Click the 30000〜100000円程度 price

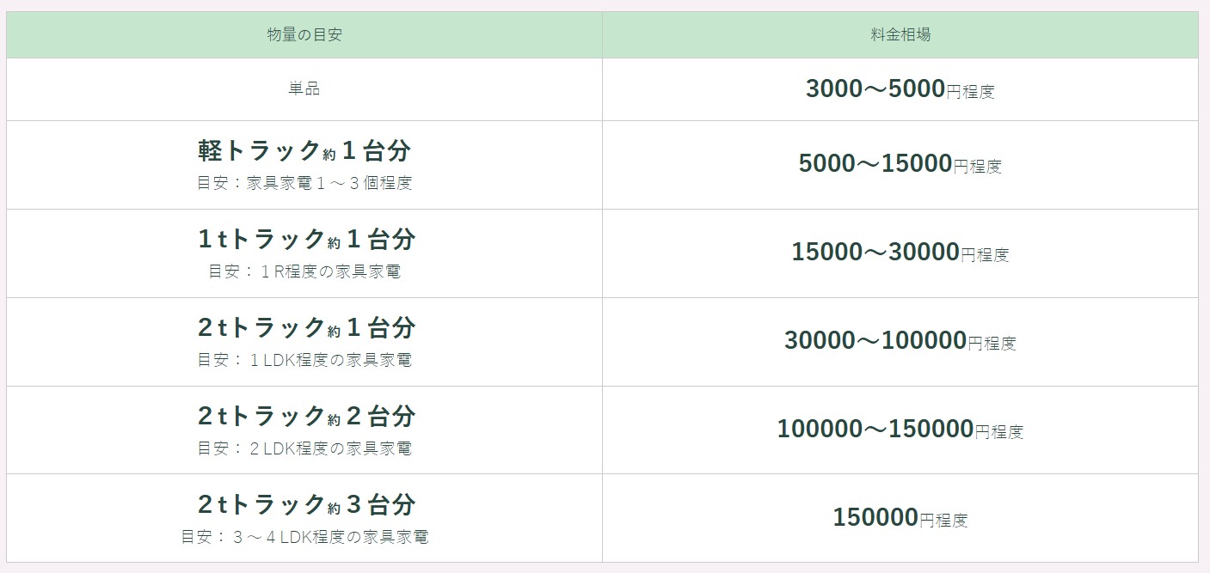click(900, 341)
